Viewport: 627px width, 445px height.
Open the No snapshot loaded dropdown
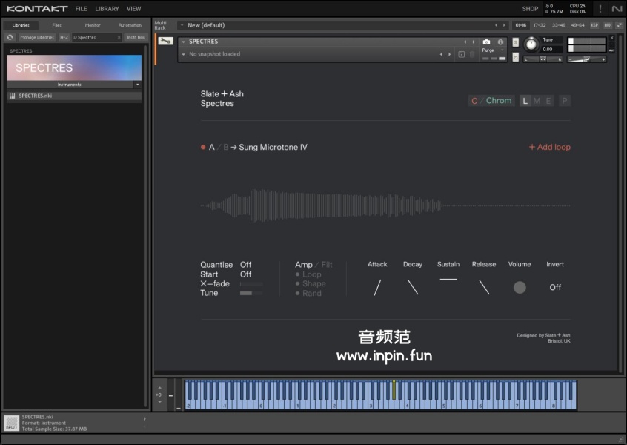[x=183, y=54]
